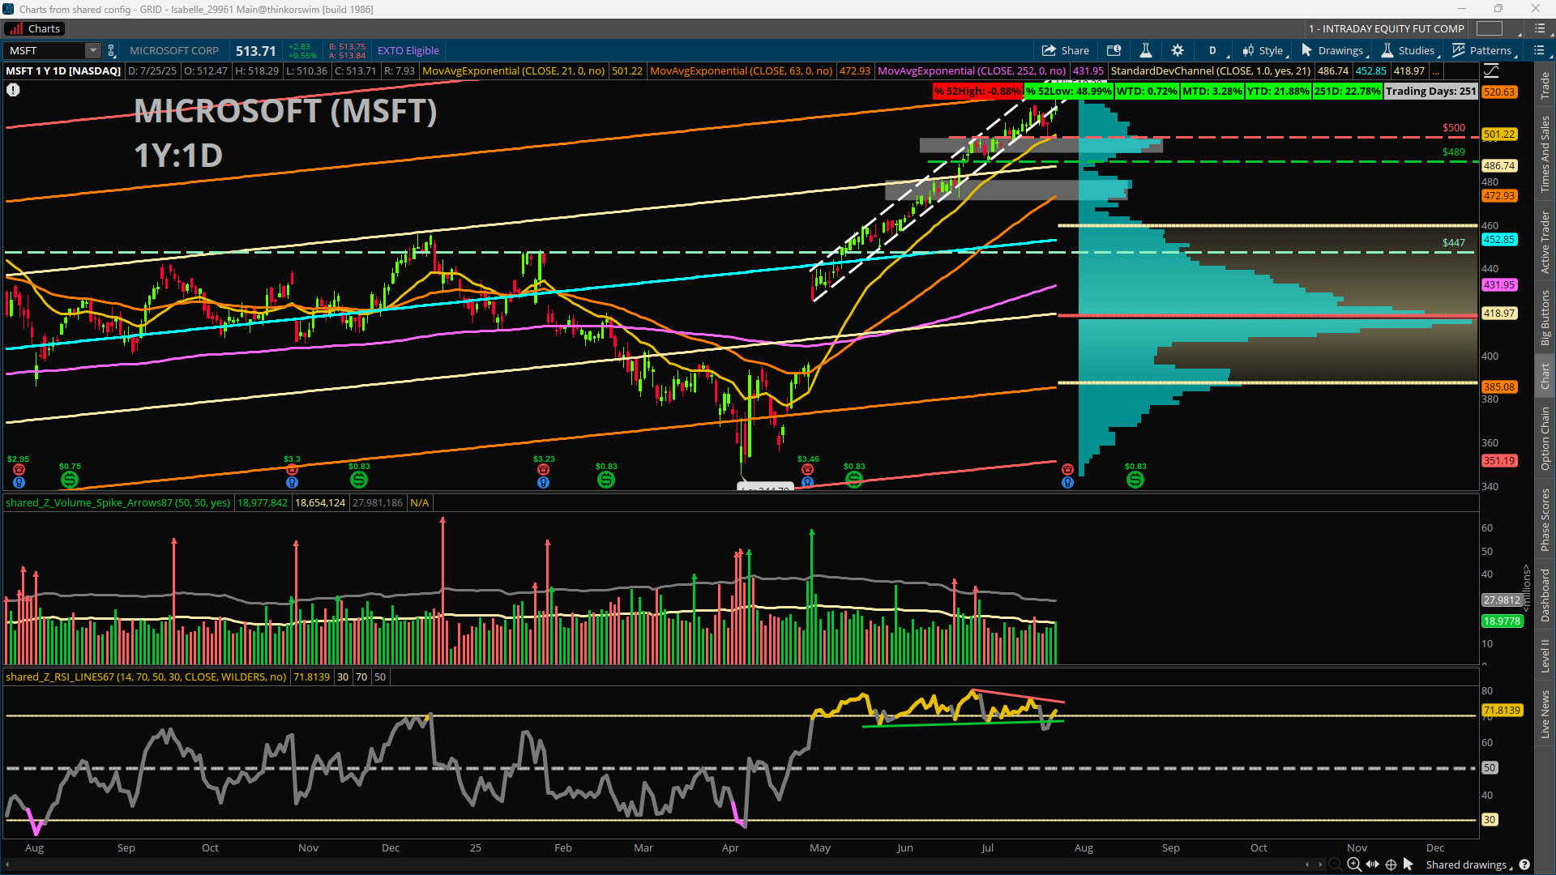The image size is (1556, 875).
Task: Open the Option Chain side tab
Action: click(1545, 437)
